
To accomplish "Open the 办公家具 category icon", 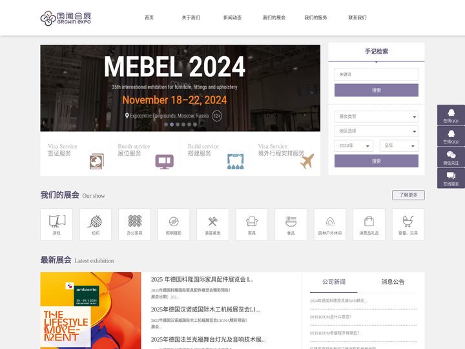I will pyautogui.click(x=134, y=224).
